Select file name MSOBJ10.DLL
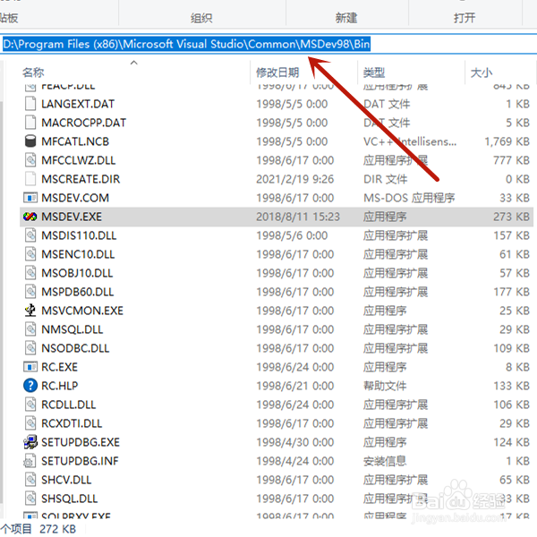The image size is (537, 537). click(77, 273)
